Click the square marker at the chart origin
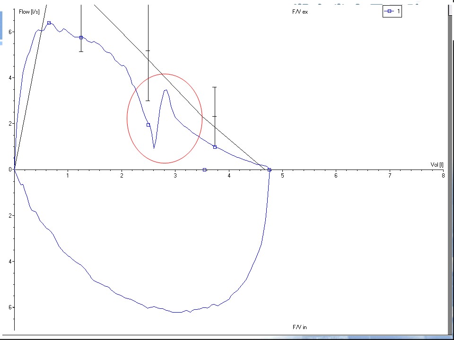The height and width of the screenshot is (340, 454). click(14, 169)
